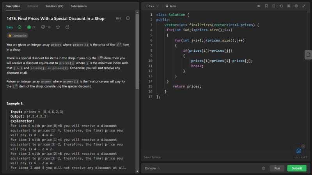Click the 'Example 1:' heading
This screenshot has height=175, width=312.
click(15, 103)
